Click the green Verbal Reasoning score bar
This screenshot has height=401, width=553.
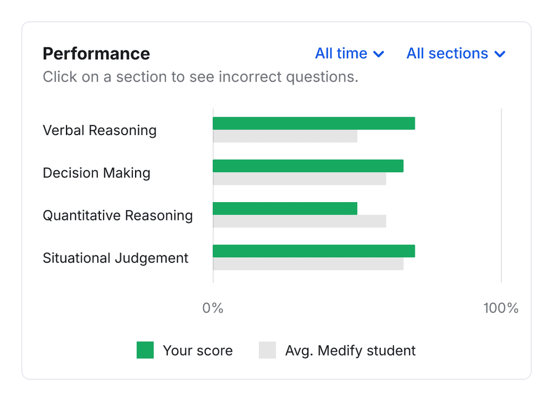(x=314, y=123)
